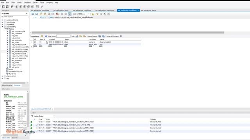Screen dimensions: 250x140
Task: Expand the adsense_theme schema
Action: 2,20
